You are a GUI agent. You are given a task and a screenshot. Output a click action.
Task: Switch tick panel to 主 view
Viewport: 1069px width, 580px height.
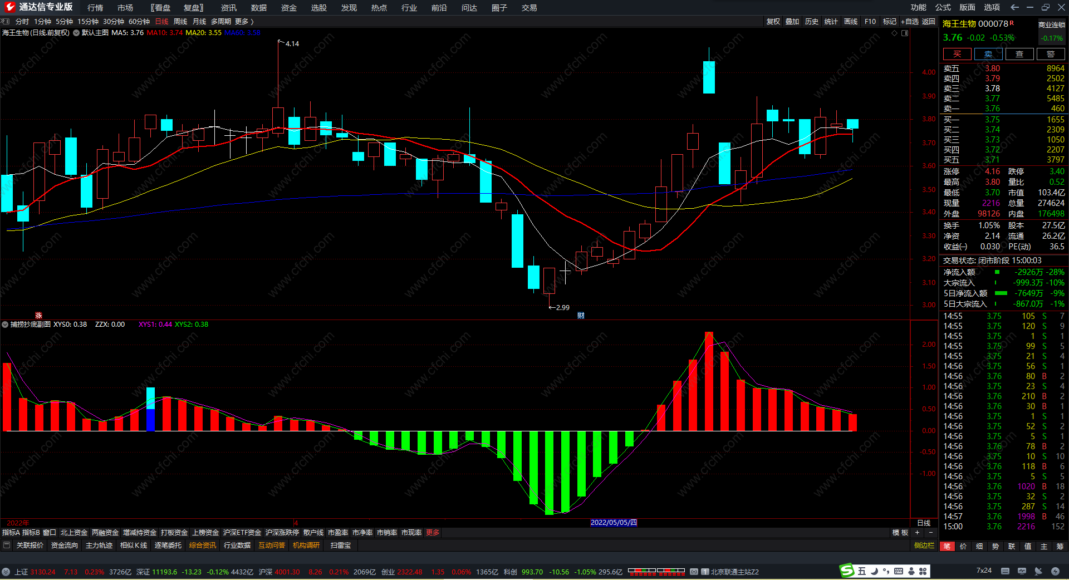(x=1044, y=546)
